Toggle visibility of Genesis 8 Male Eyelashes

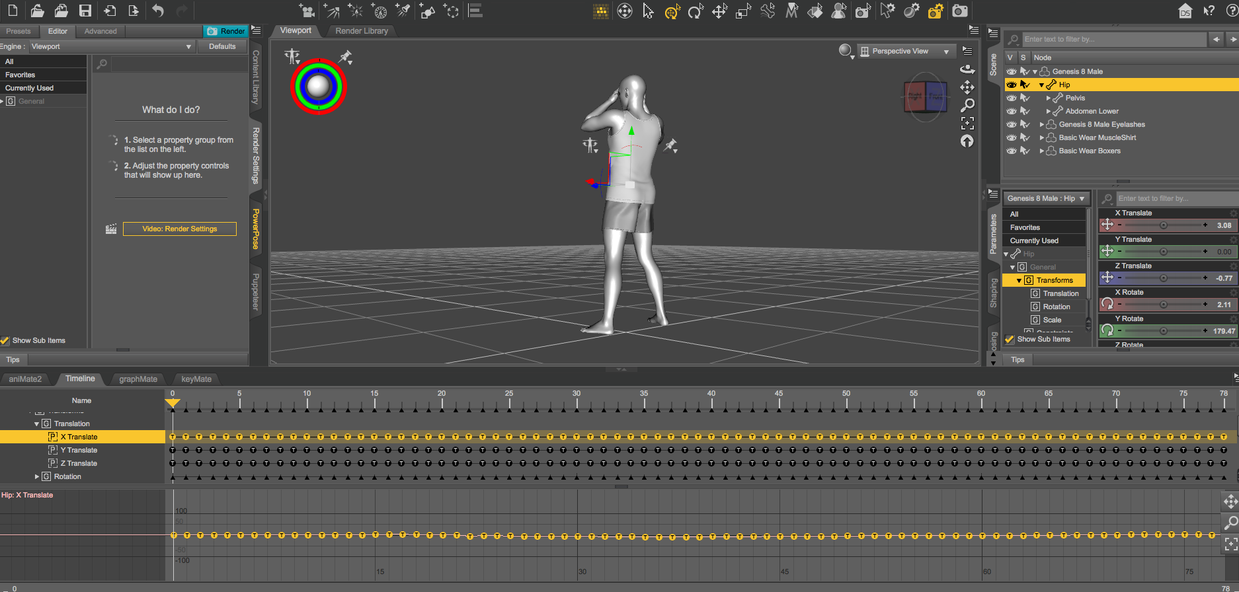tap(1012, 124)
